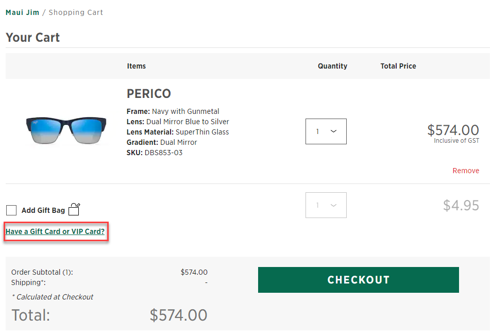Image resolution: width=492 pixels, height=334 pixels.
Task: Open the PERICO product title
Action: tap(149, 93)
